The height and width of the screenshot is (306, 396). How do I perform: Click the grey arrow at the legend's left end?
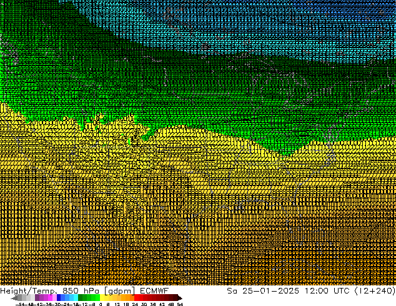click(x=14, y=298)
